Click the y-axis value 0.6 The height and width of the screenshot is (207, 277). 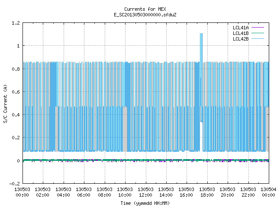(x=16, y=92)
